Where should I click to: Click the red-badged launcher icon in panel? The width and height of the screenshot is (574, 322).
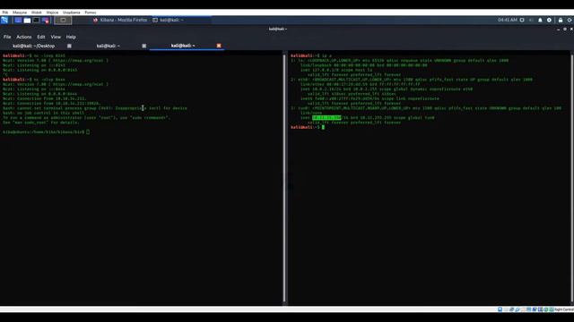pyautogui.click(x=46, y=20)
